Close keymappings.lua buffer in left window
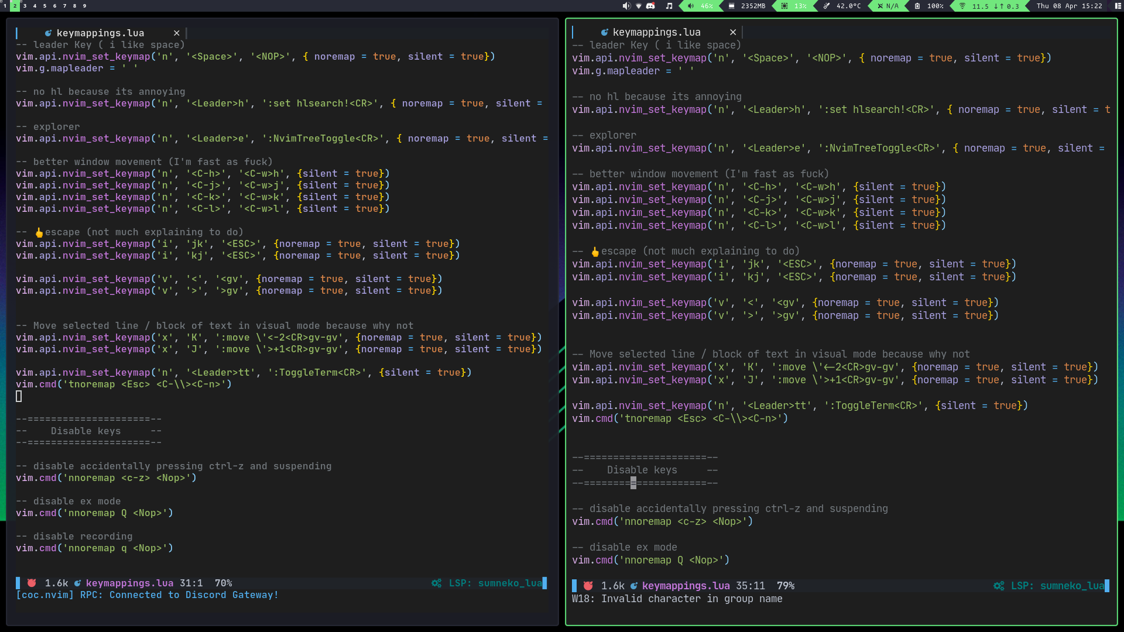The height and width of the screenshot is (632, 1124). [x=176, y=33]
